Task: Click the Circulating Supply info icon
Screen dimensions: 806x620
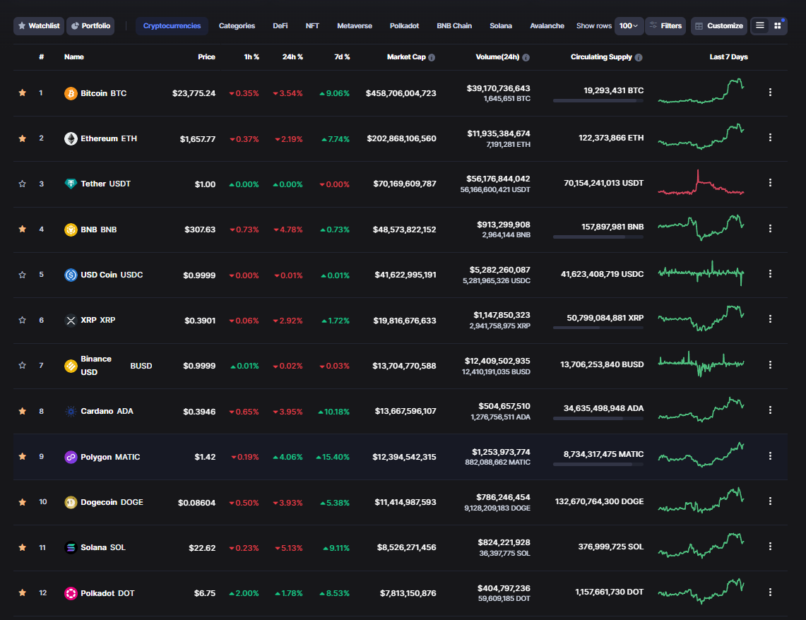Action: pos(639,57)
